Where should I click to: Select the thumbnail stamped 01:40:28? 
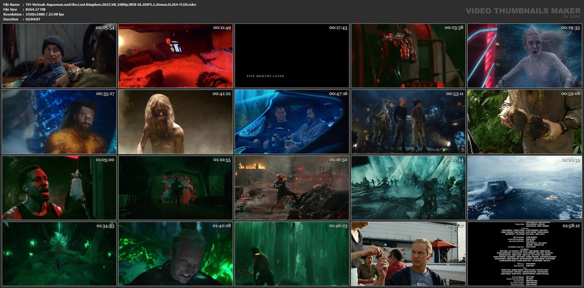[x=176, y=254]
